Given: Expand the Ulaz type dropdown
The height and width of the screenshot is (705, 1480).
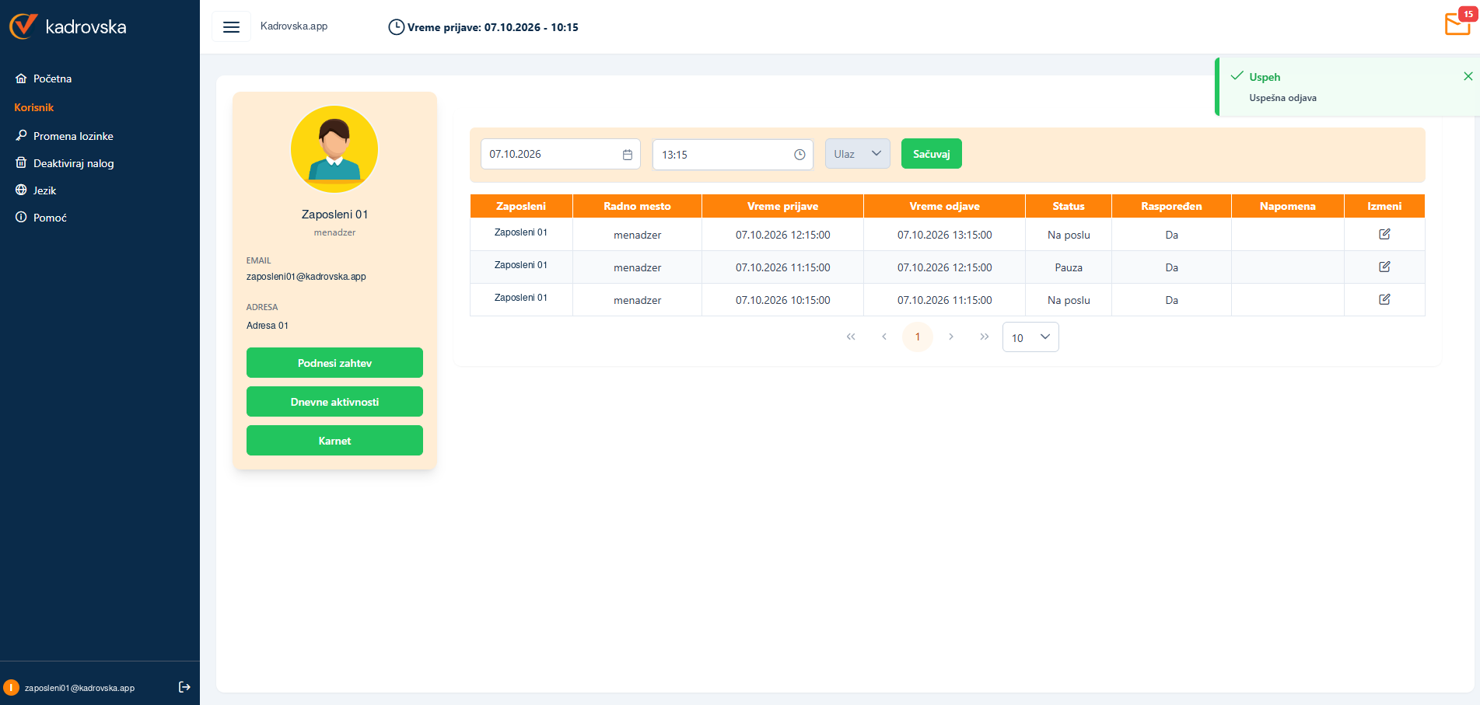Looking at the screenshot, I should coord(858,154).
